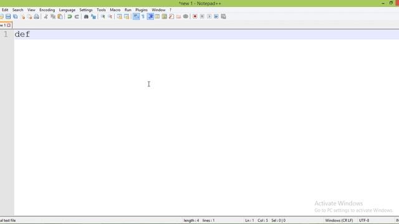
Task: Click the Save All toolbar icon
Action: [x=15, y=17]
